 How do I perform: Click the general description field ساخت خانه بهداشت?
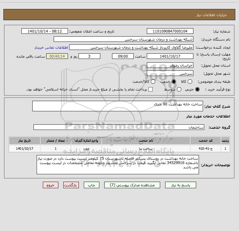118,106
